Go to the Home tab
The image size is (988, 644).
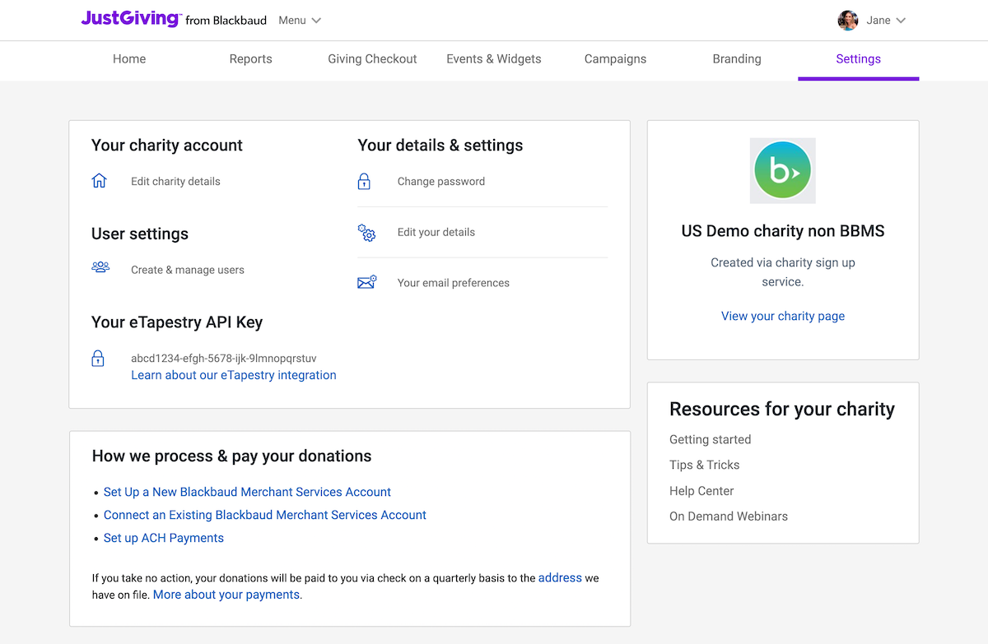tap(129, 59)
